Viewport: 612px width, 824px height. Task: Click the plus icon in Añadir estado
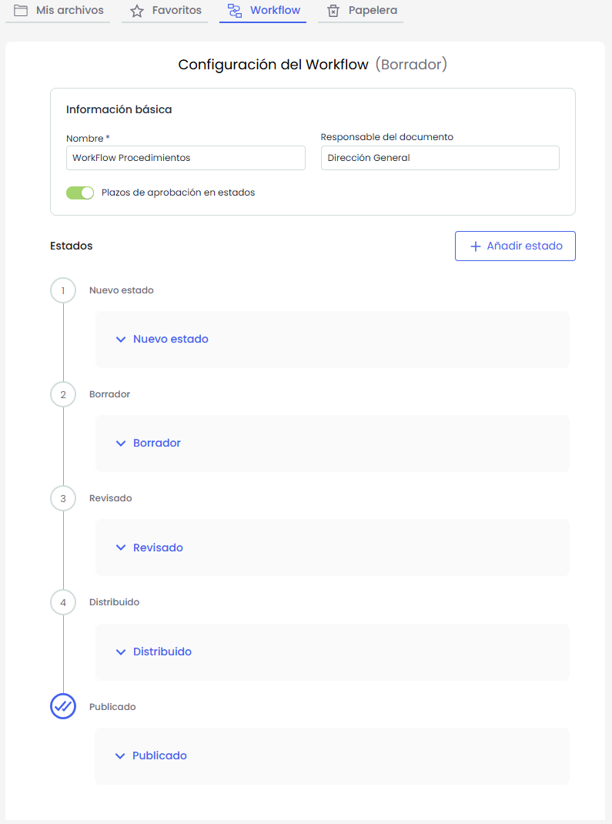475,246
